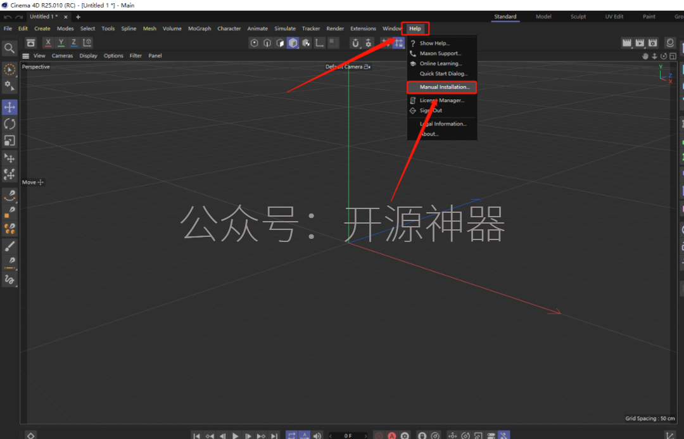Select Edges mode icon

click(x=267, y=43)
